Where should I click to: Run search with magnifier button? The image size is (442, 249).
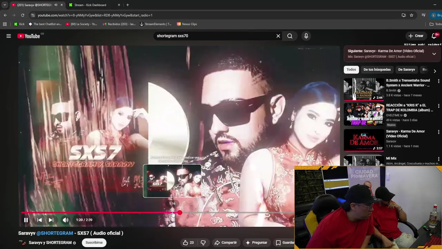pos(290,36)
